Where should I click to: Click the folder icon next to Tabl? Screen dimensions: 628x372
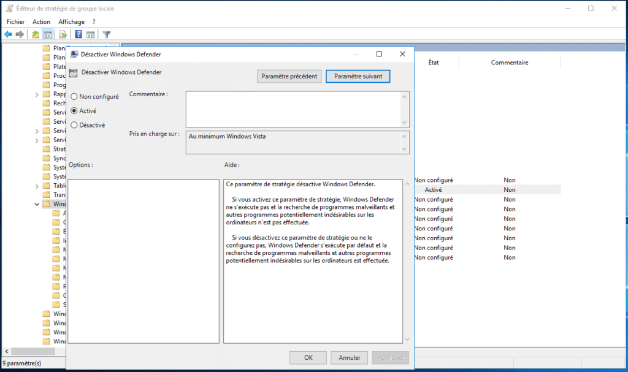point(47,186)
